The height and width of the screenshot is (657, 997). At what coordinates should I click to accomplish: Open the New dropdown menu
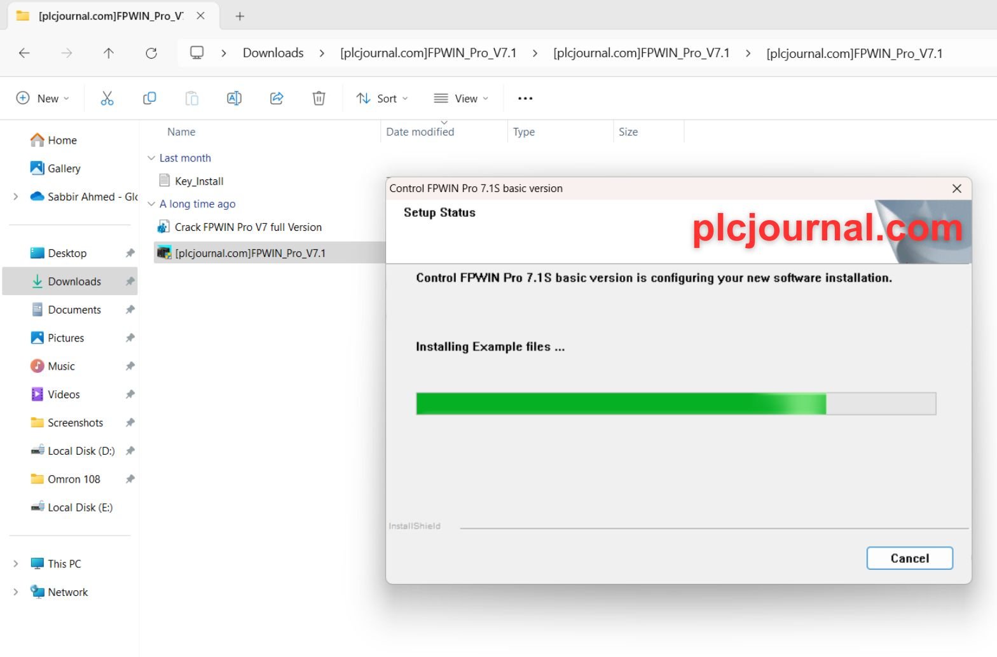pos(43,98)
